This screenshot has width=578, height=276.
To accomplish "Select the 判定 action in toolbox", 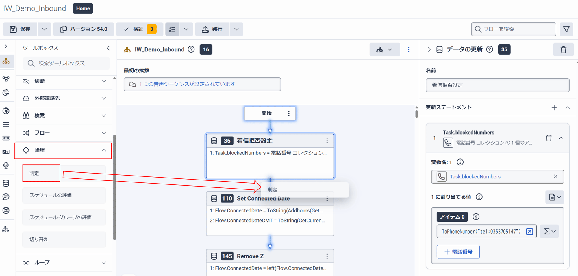I will point(41,173).
